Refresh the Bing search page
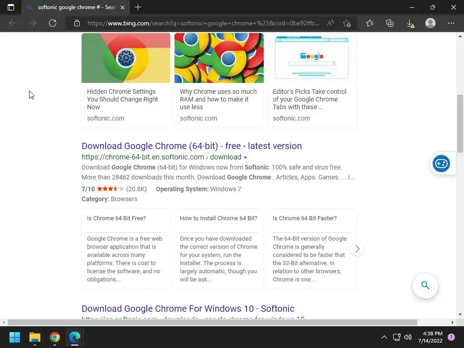 tap(53, 23)
